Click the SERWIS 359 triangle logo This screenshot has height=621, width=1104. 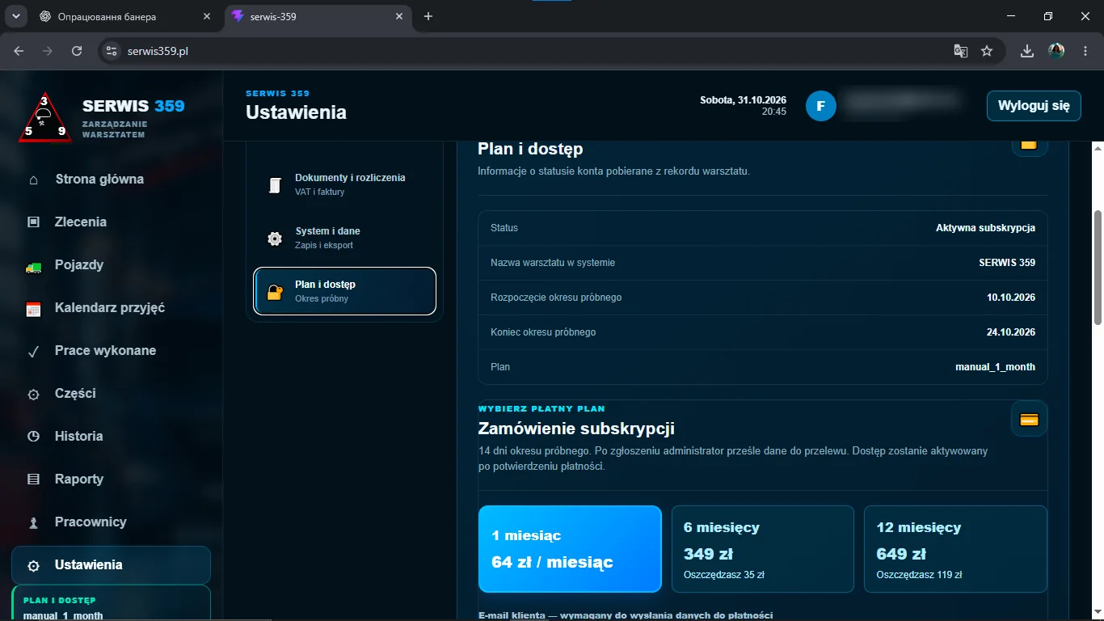pos(45,117)
